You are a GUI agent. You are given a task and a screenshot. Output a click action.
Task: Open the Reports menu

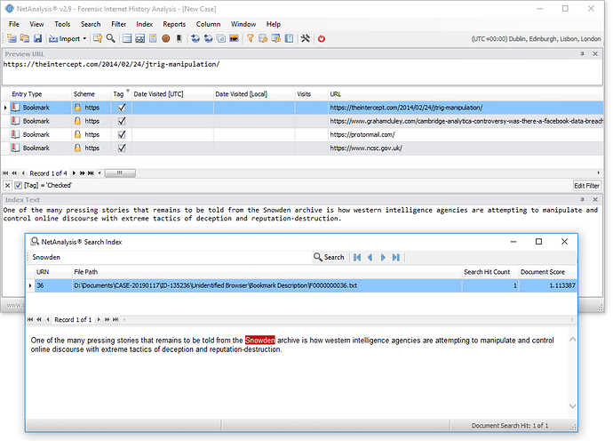tap(174, 24)
